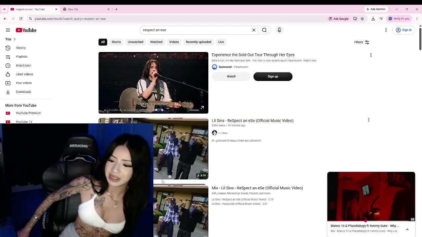Screen dimensions: 422x237
Task: Open History in the sidebar
Action: [x=20, y=48]
